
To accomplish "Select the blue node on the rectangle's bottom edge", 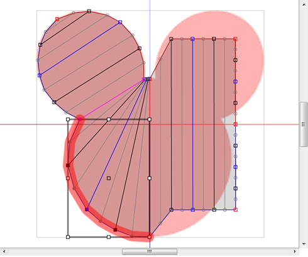I will tap(193, 210).
